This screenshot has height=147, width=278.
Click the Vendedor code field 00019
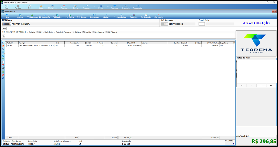pyautogui.click(x=164, y=24)
